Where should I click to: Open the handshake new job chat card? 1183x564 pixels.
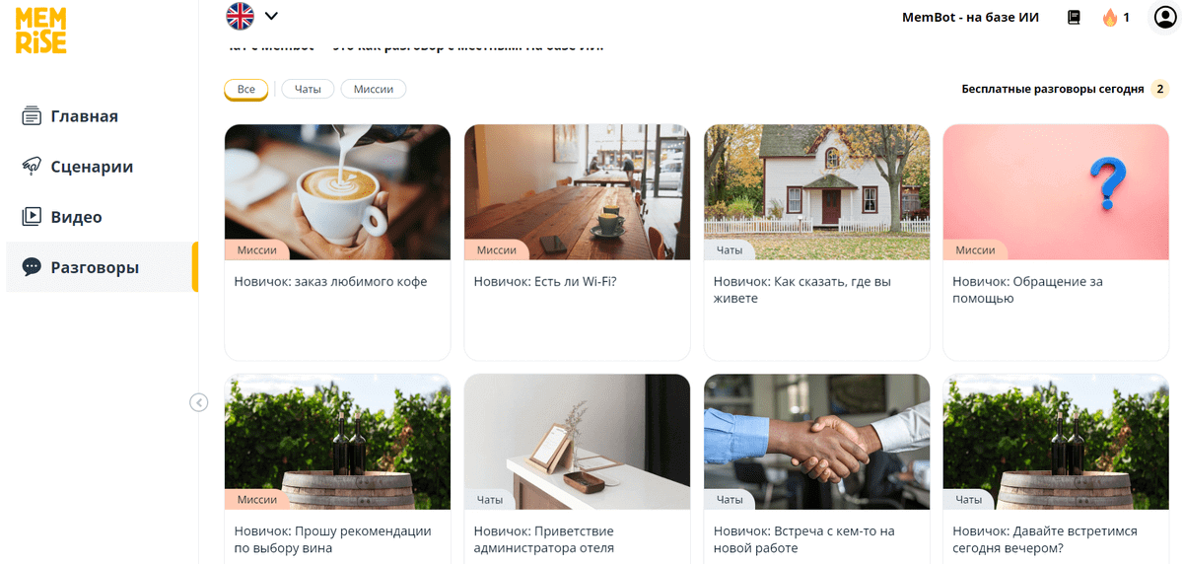click(816, 468)
